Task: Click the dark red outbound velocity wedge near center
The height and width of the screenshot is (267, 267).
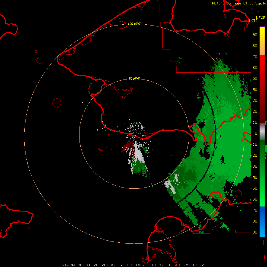Action: pyautogui.click(x=127, y=147)
